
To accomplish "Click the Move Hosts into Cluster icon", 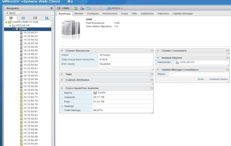I will [82, 8].
